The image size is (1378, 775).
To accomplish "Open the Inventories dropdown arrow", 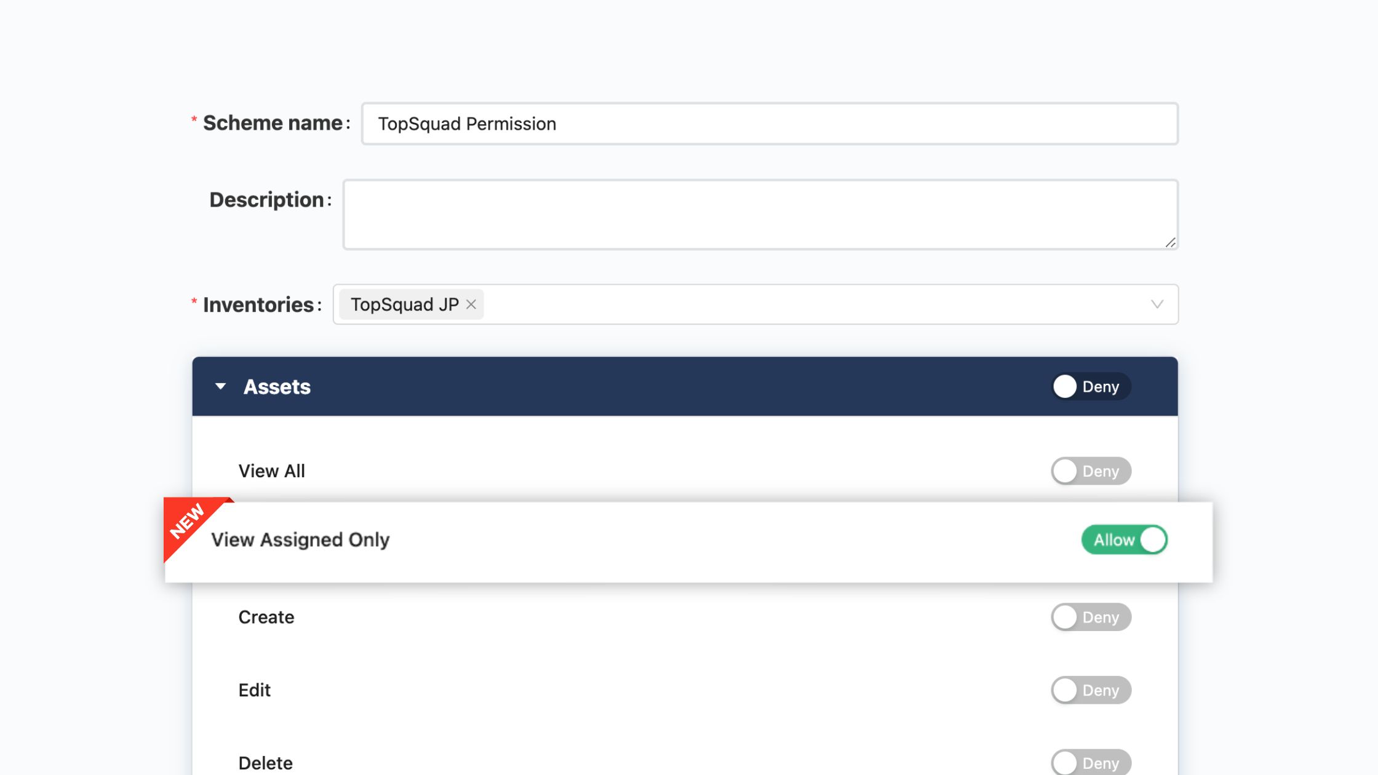I will 1157,304.
